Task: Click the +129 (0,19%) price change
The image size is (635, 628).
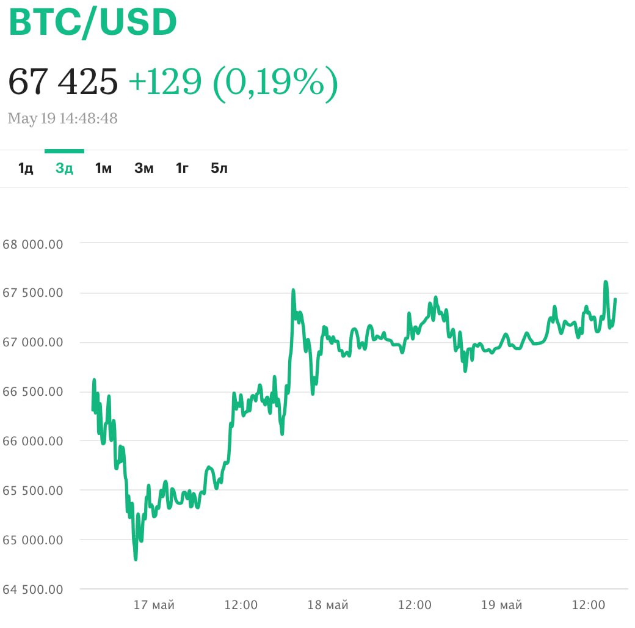Action: [233, 81]
